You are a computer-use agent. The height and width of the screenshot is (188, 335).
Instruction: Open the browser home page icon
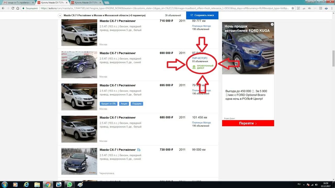(18, 8)
